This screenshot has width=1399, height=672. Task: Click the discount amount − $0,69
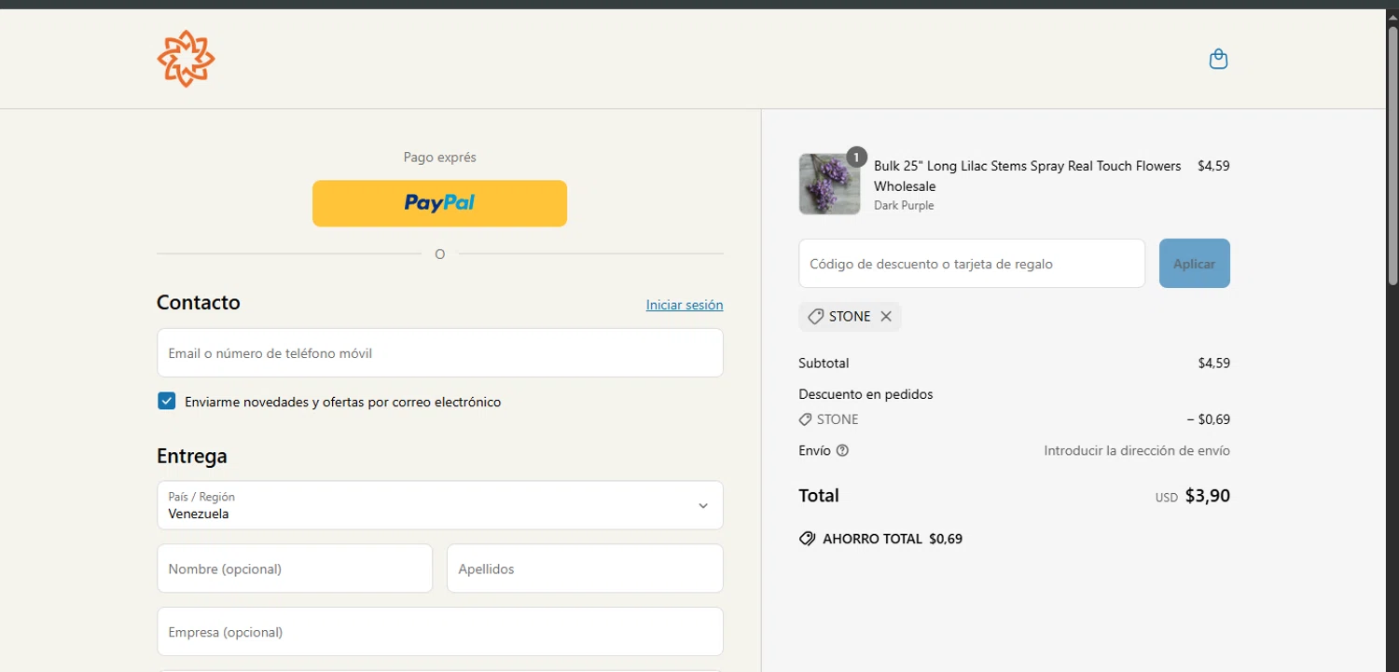pyautogui.click(x=1209, y=419)
